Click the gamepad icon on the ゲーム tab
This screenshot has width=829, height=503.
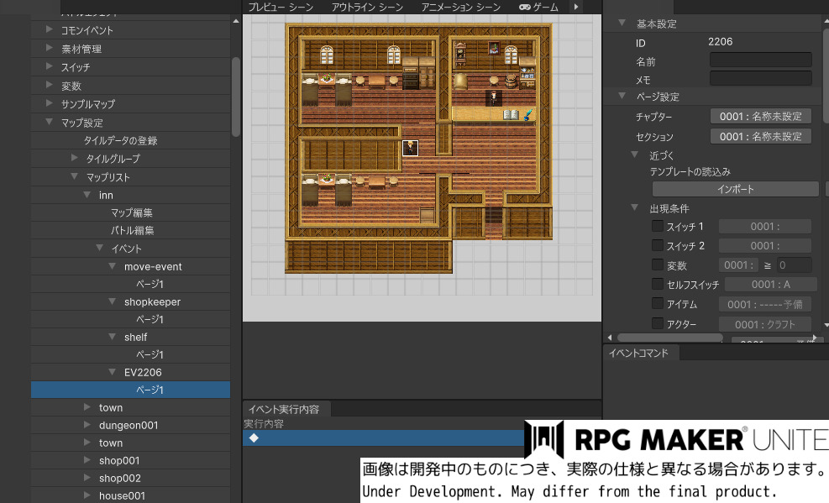tap(525, 7)
